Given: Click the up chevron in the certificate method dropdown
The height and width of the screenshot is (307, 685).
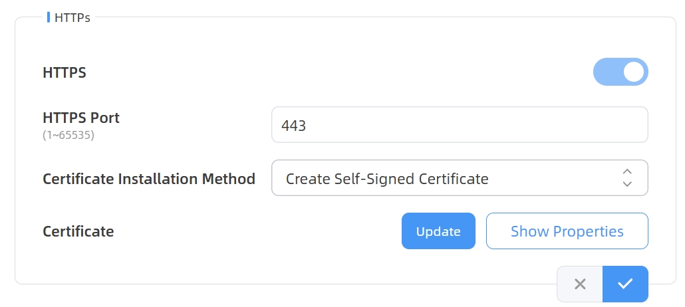Looking at the screenshot, I should [626, 171].
